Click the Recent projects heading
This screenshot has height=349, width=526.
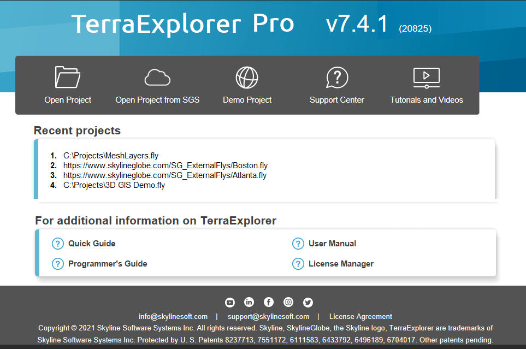click(x=77, y=131)
